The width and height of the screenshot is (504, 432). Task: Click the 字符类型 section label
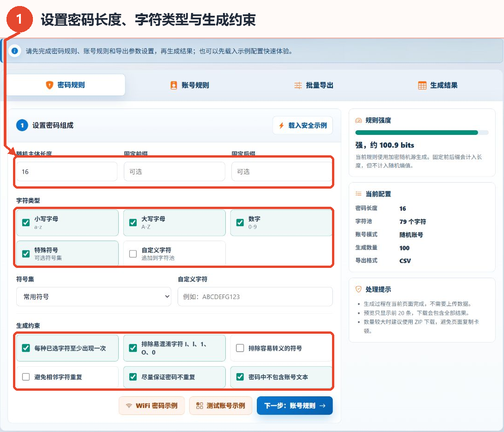click(x=28, y=200)
